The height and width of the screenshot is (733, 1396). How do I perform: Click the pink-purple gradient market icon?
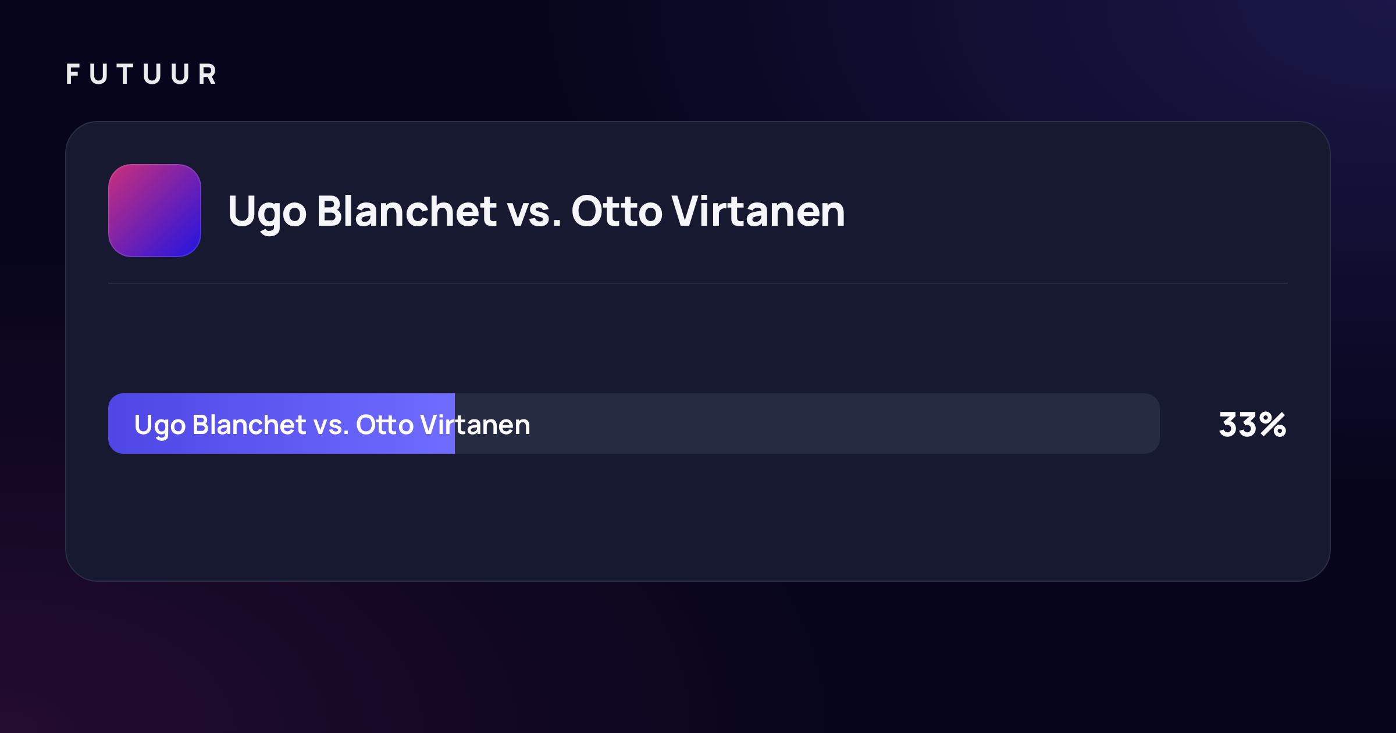tap(155, 211)
